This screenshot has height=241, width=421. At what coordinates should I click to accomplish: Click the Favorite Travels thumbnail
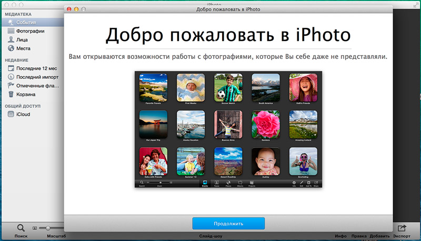(x=153, y=88)
